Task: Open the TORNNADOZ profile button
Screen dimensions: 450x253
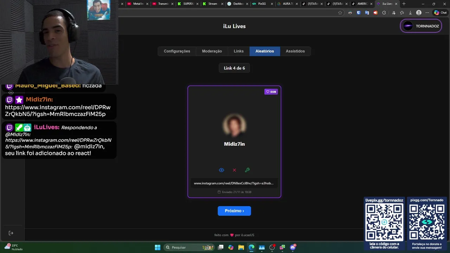Action: click(x=421, y=26)
